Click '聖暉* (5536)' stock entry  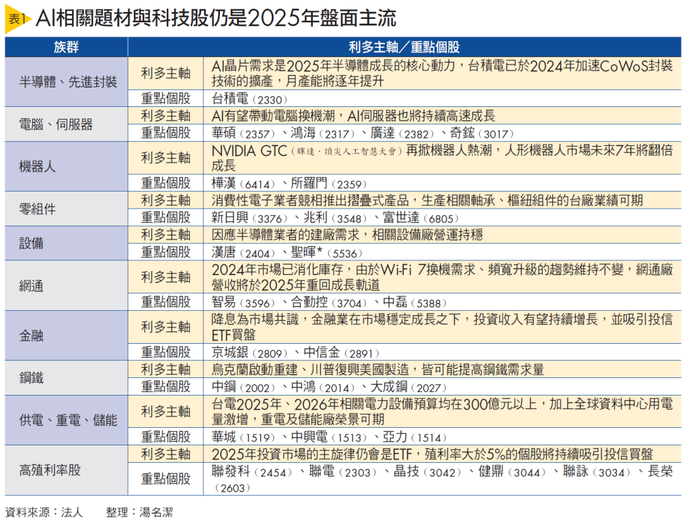pyautogui.click(x=327, y=252)
